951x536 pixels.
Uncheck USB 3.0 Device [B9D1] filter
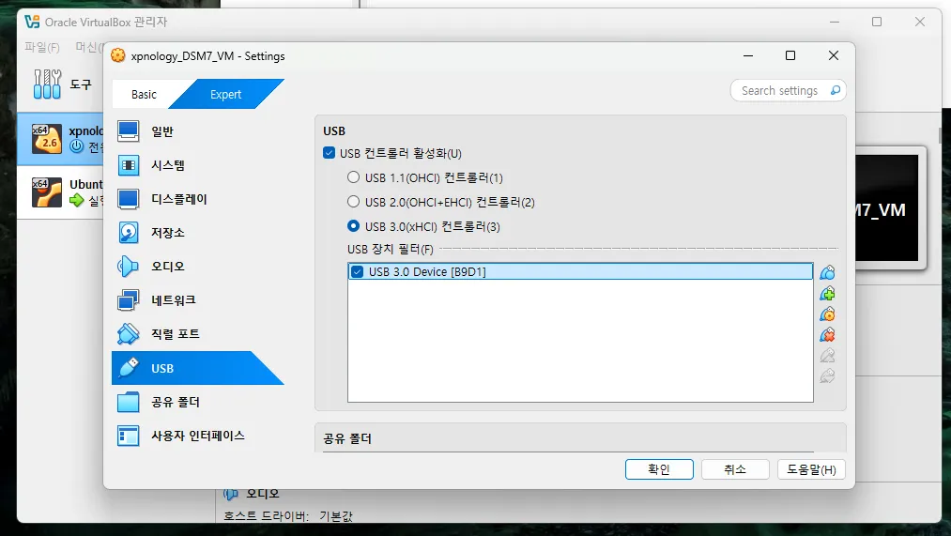tap(358, 271)
